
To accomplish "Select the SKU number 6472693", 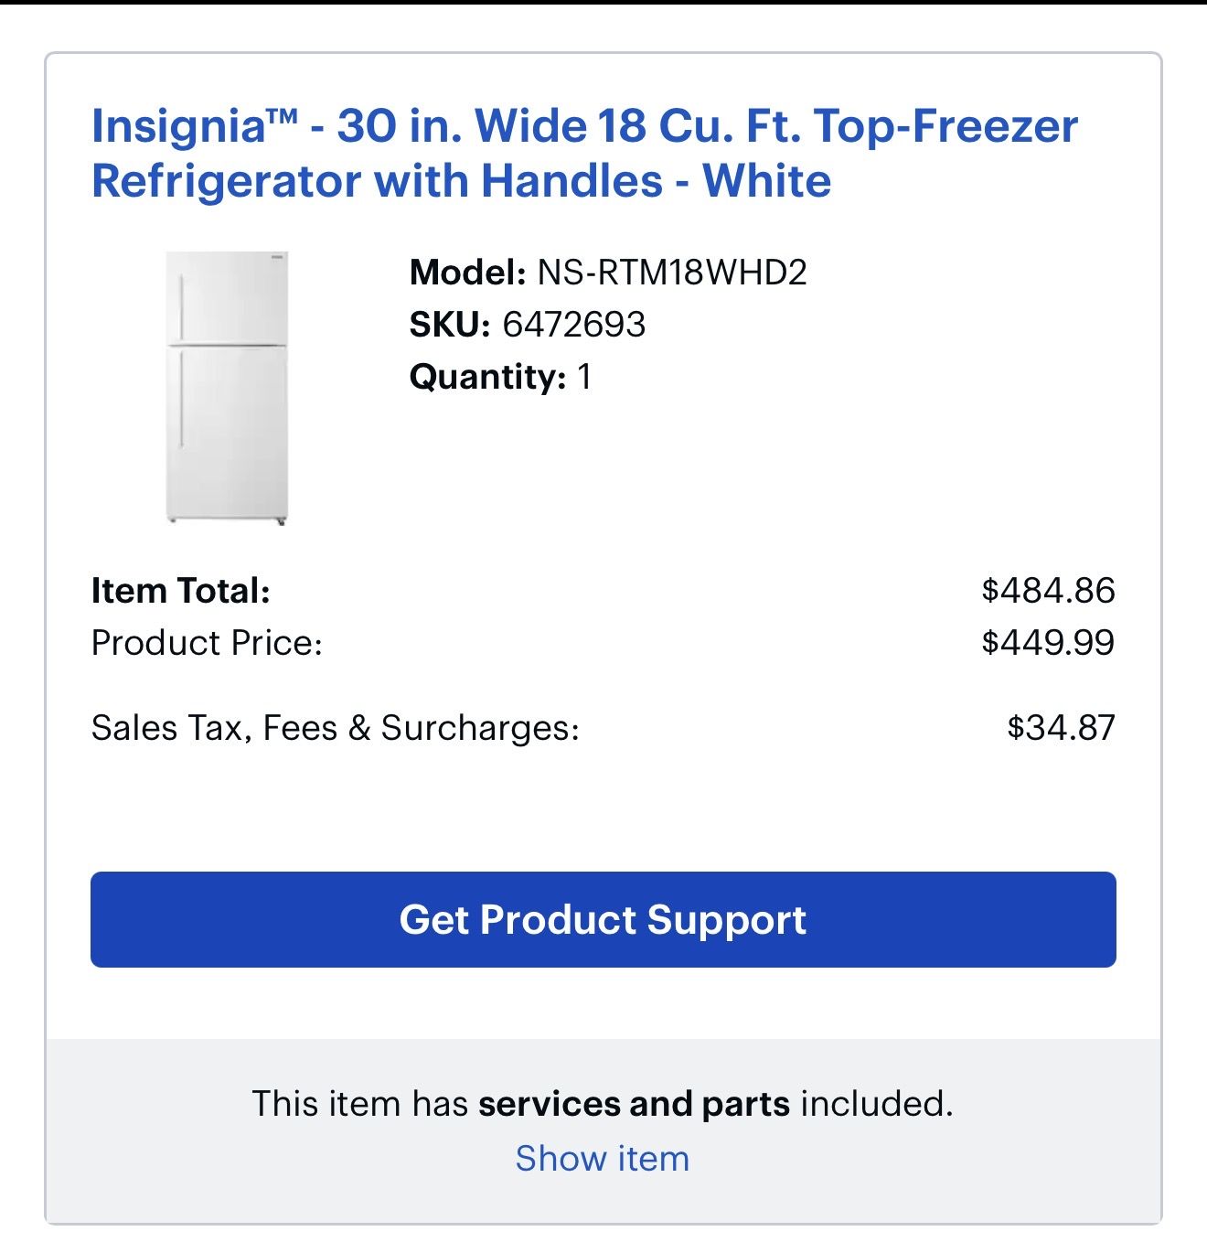I will click(574, 325).
